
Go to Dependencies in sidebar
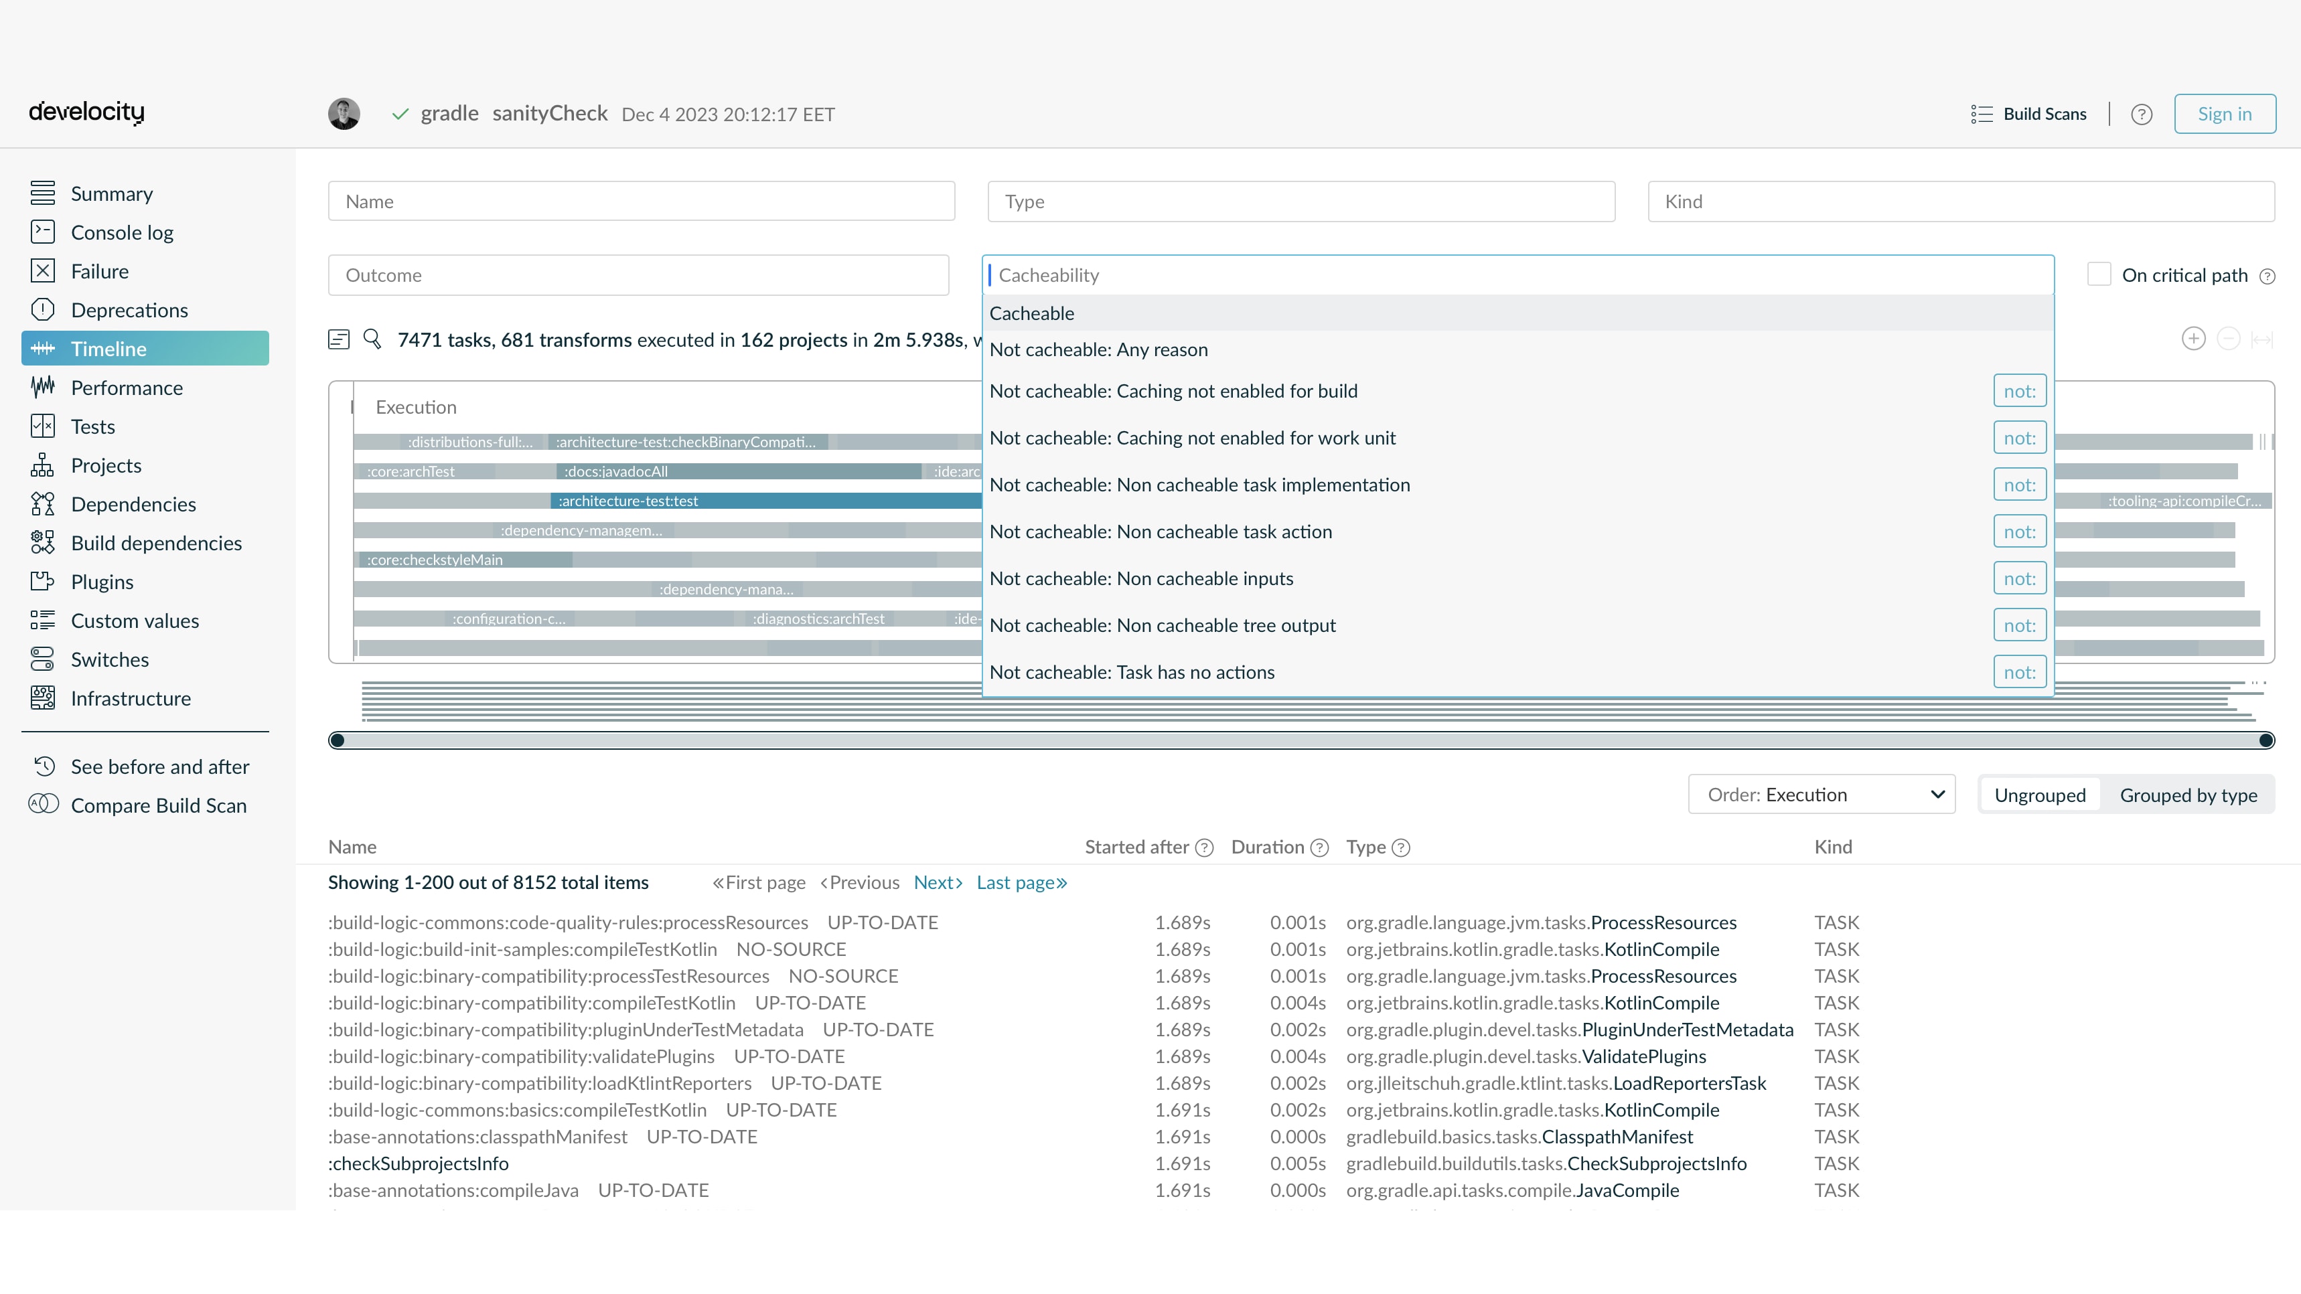133,503
